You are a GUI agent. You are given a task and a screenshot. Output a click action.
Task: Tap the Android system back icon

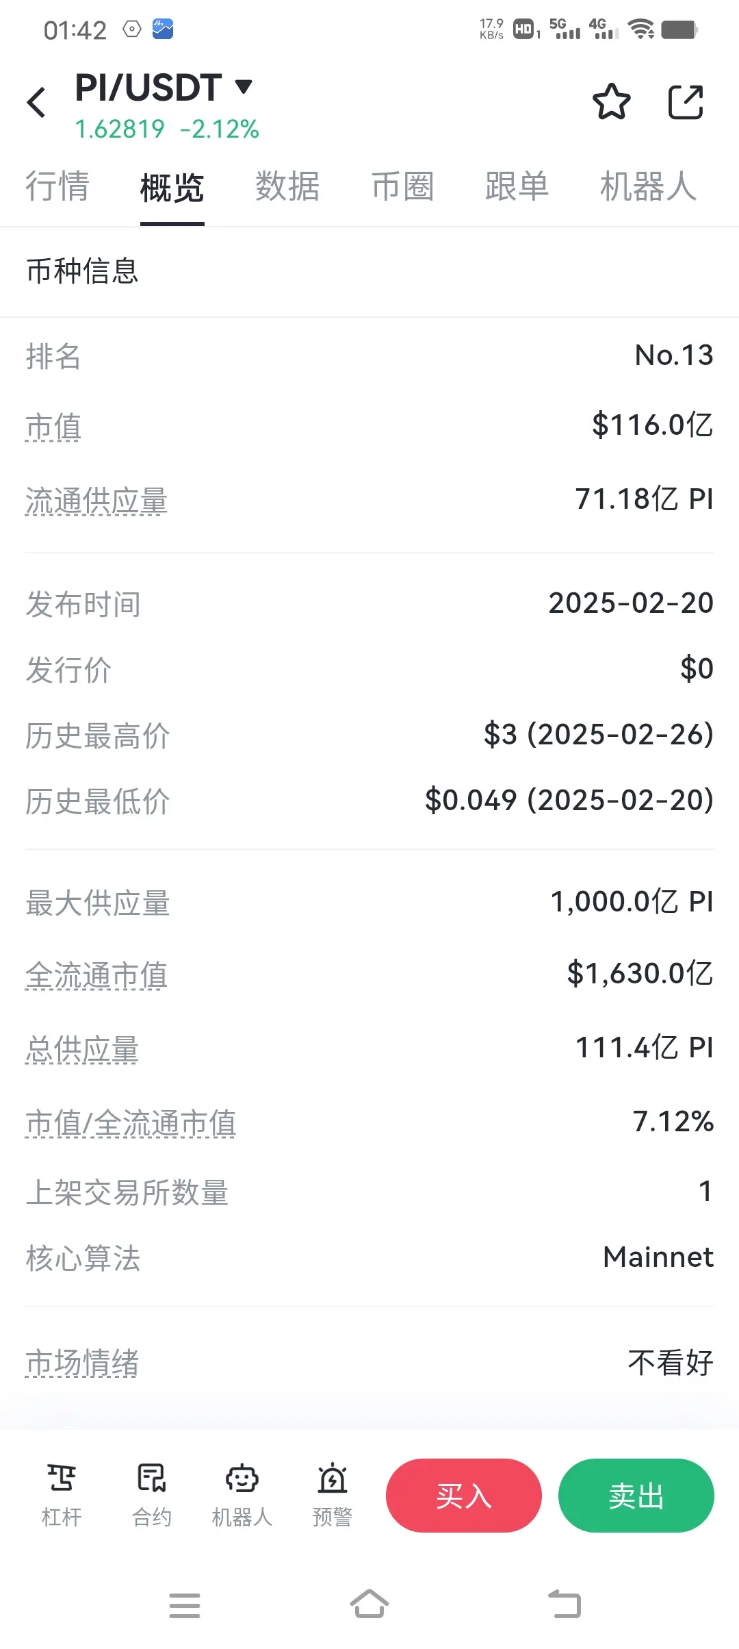565,1604
